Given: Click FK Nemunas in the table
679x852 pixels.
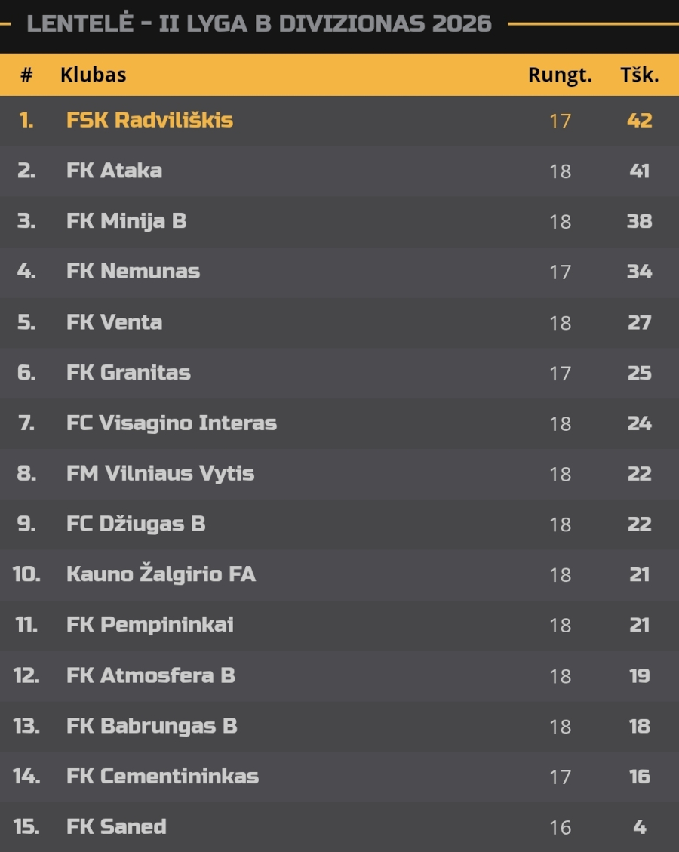Looking at the screenshot, I should pyautogui.click(x=133, y=271).
